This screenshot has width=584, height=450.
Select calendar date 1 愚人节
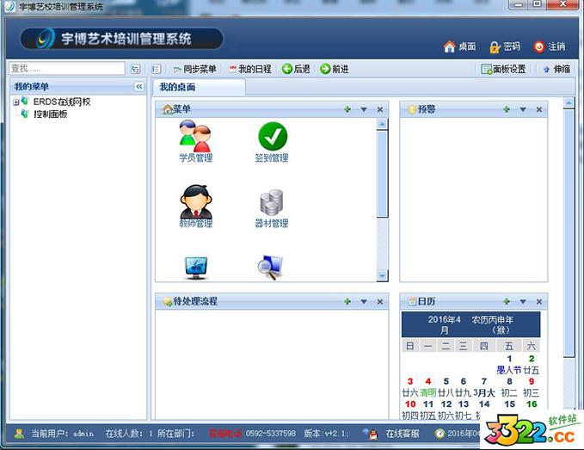coord(509,364)
